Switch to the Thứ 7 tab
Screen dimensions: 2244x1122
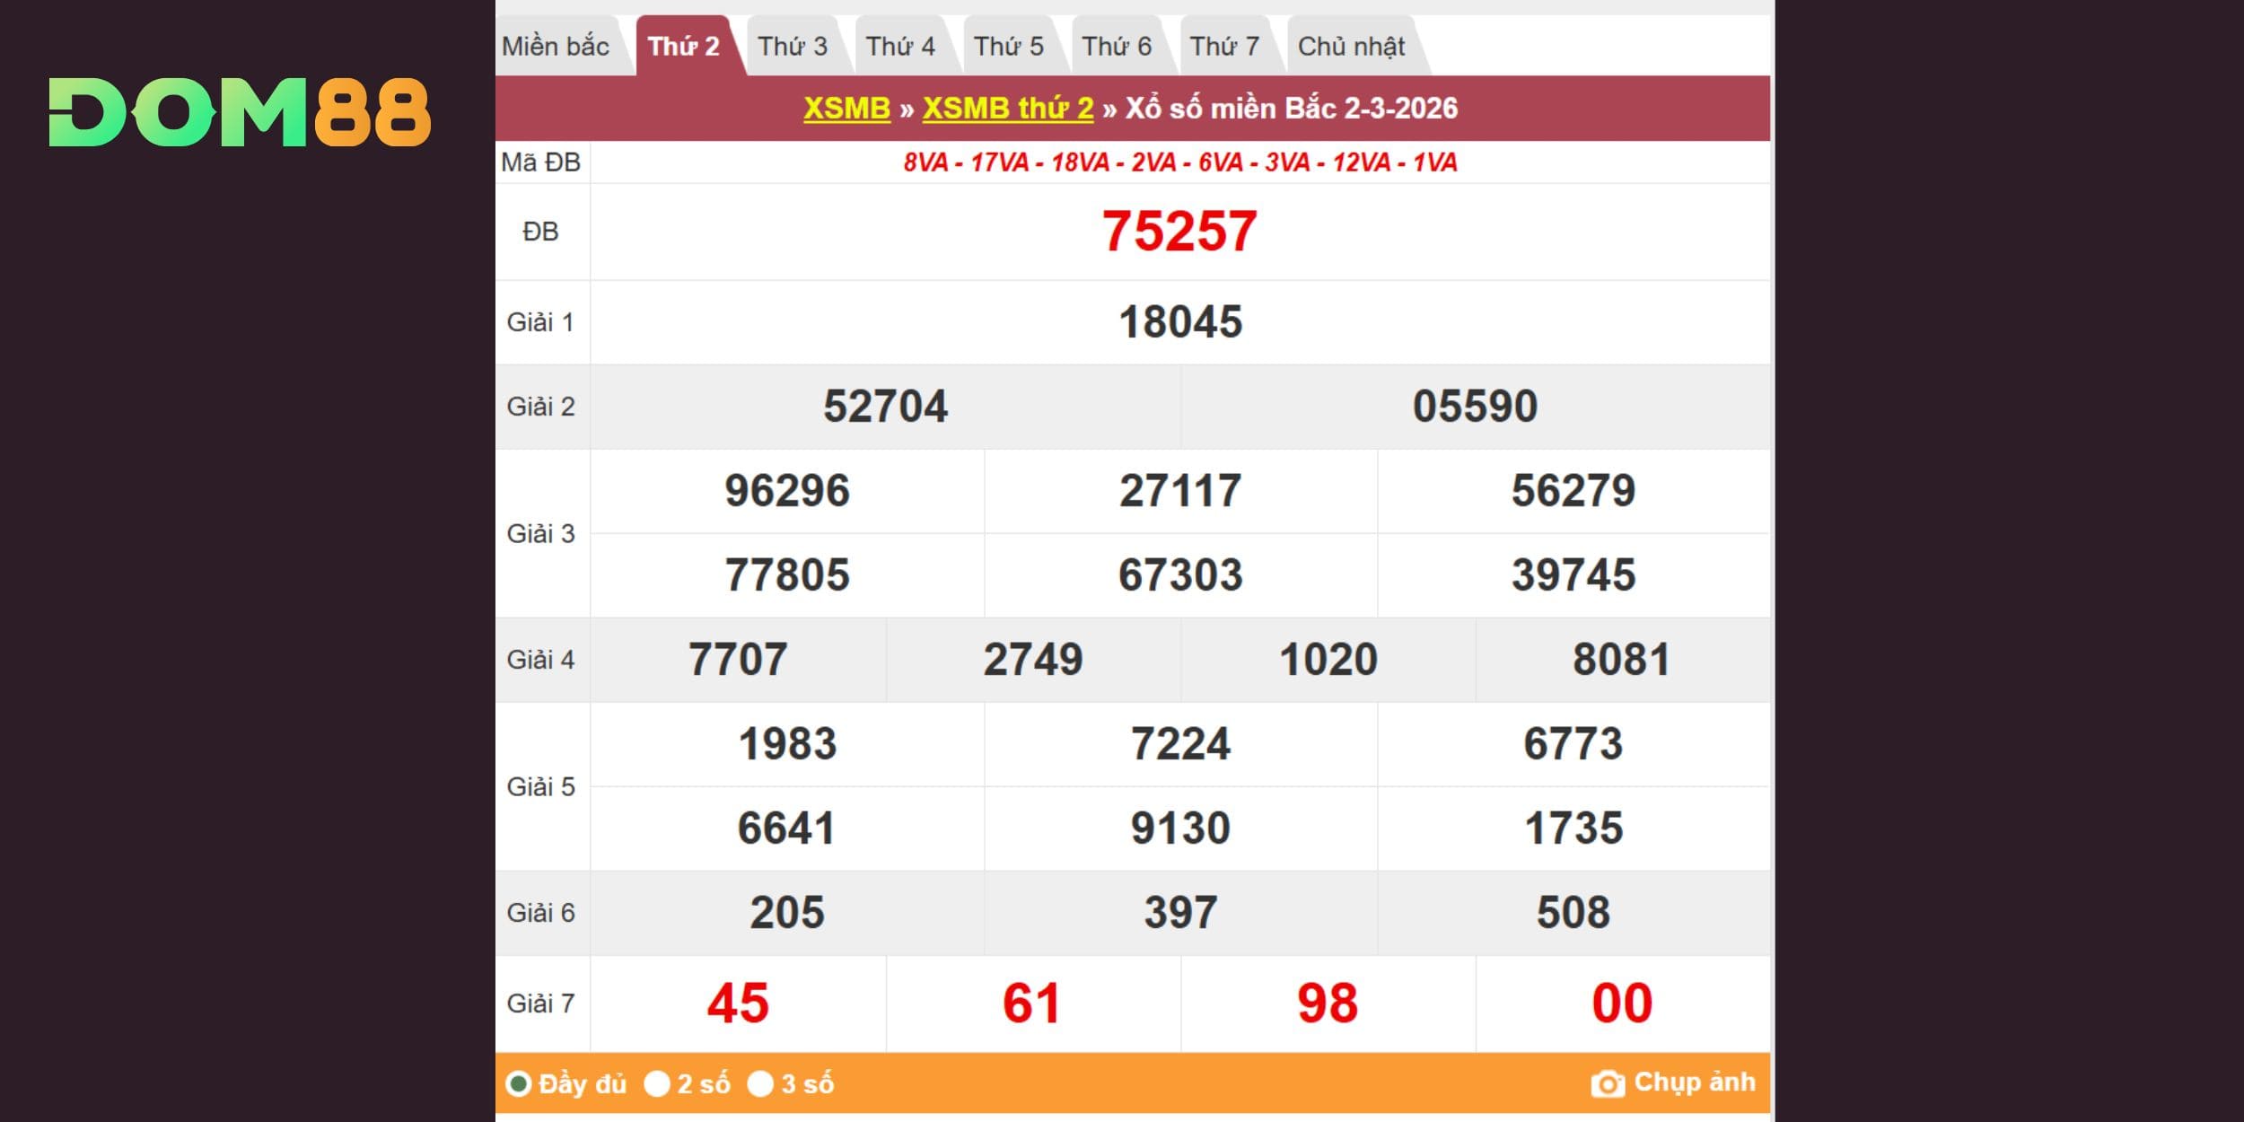coord(1224,47)
